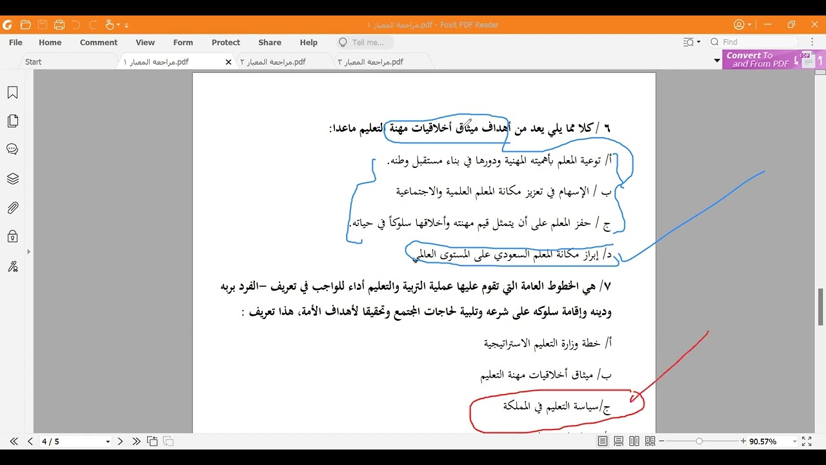Open the 90.57% zoom level dropdown

[x=794, y=442]
